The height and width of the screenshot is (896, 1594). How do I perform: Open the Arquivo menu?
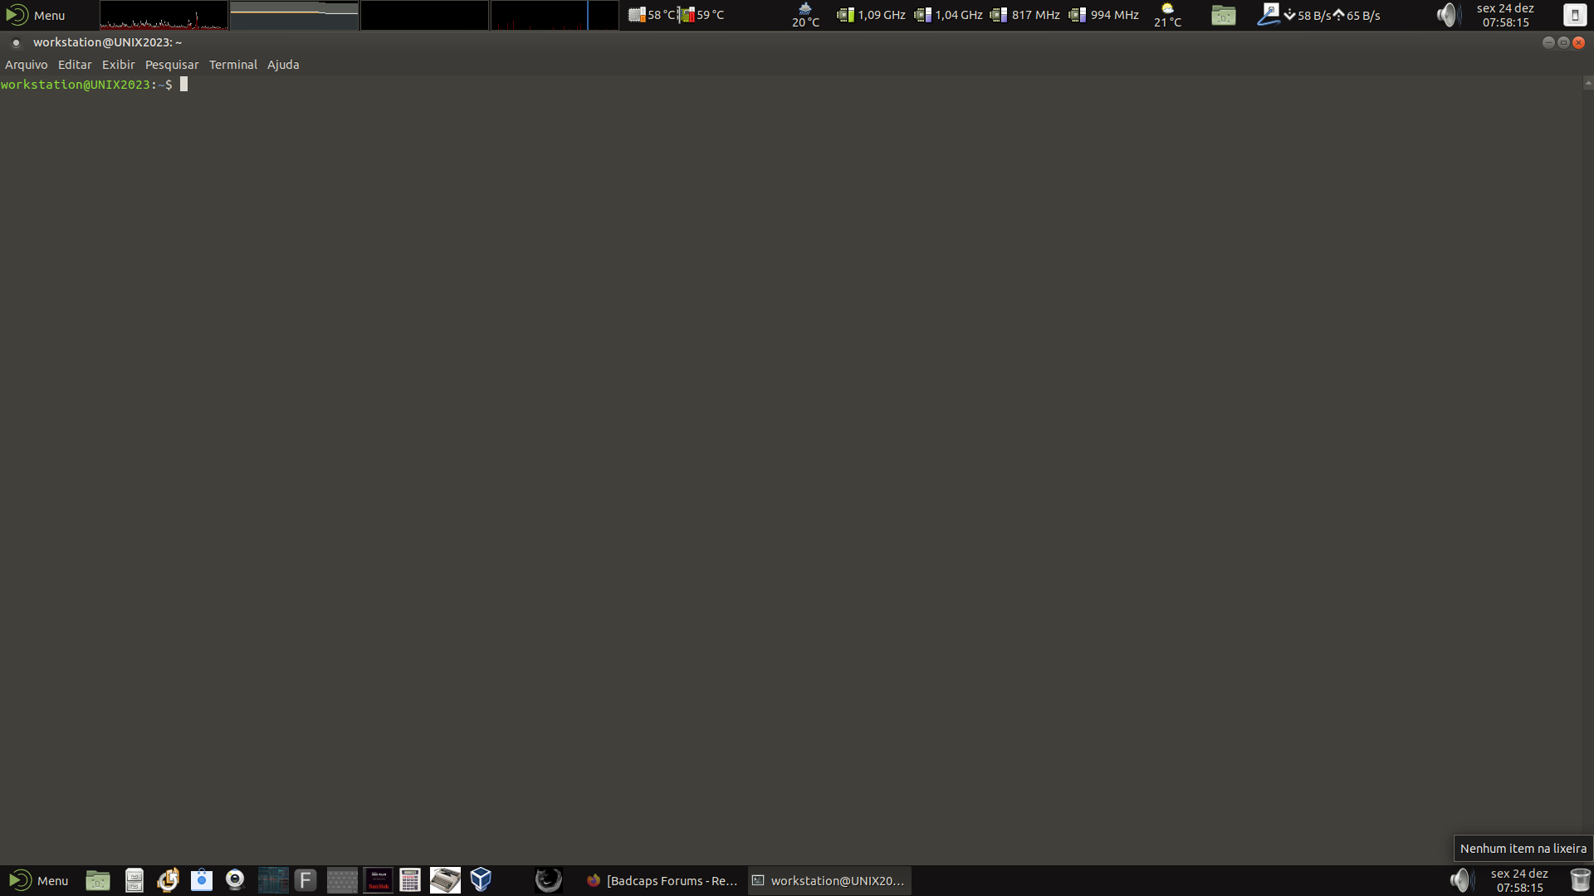coord(27,65)
